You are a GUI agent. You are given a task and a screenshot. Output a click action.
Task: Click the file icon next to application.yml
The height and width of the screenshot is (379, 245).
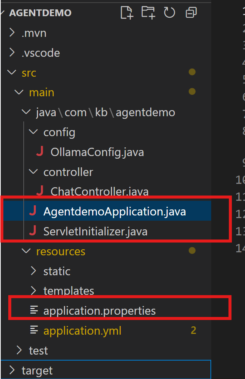(x=34, y=330)
